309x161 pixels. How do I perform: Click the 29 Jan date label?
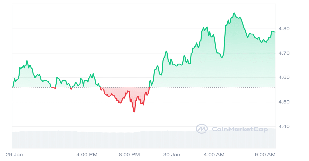coord(14,155)
